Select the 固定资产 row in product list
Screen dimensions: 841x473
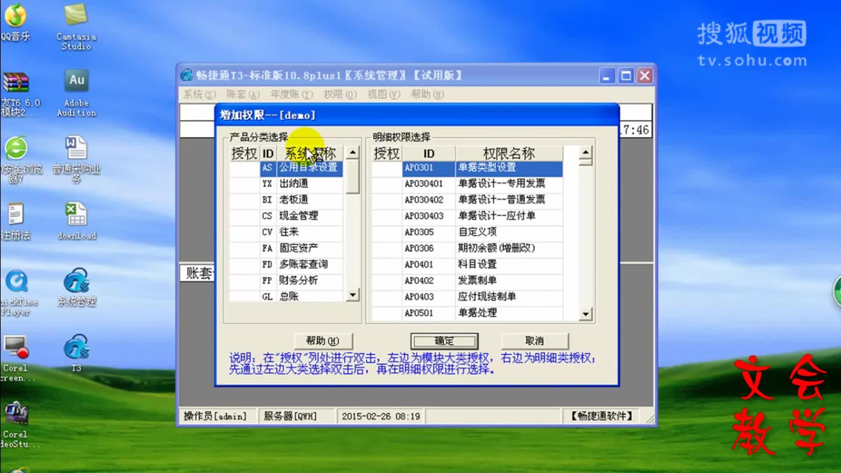299,248
